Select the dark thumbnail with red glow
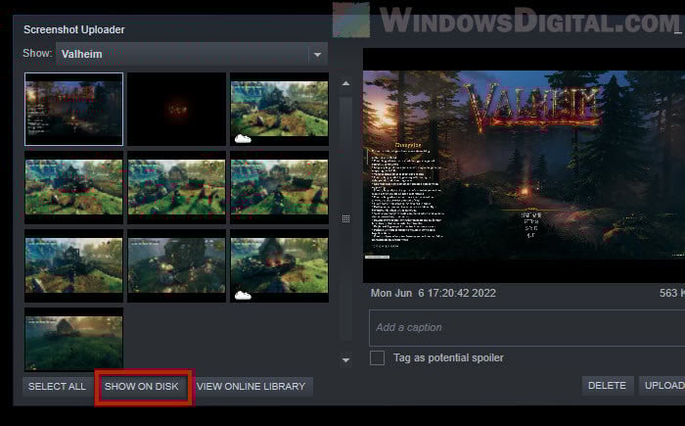 click(176, 109)
